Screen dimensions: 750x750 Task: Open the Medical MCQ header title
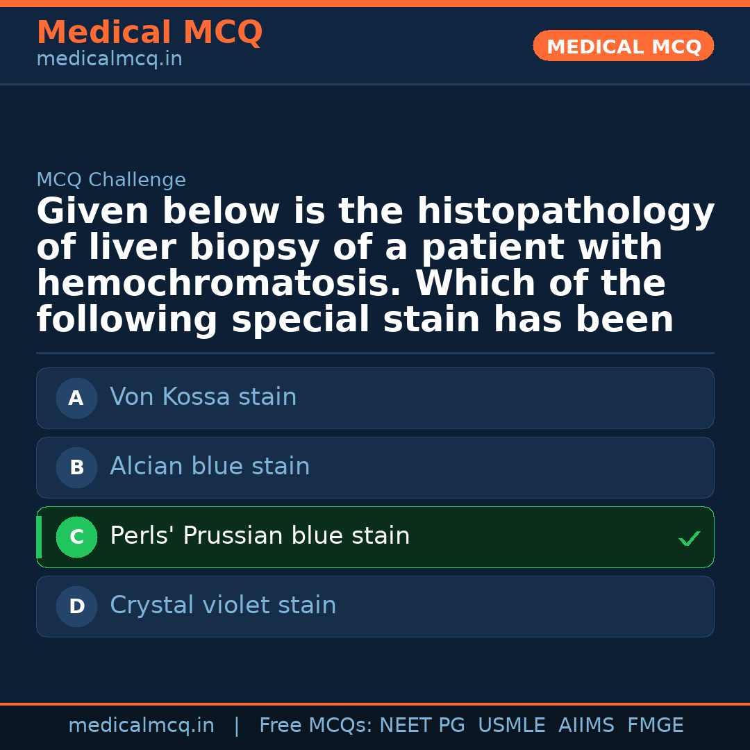point(149,33)
